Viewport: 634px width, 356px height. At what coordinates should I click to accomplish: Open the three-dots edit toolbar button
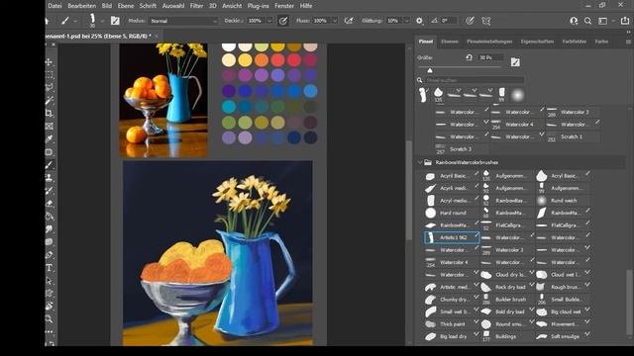click(49, 332)
